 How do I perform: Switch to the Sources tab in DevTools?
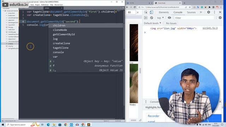pyautogui.click(x=191, y=12)
